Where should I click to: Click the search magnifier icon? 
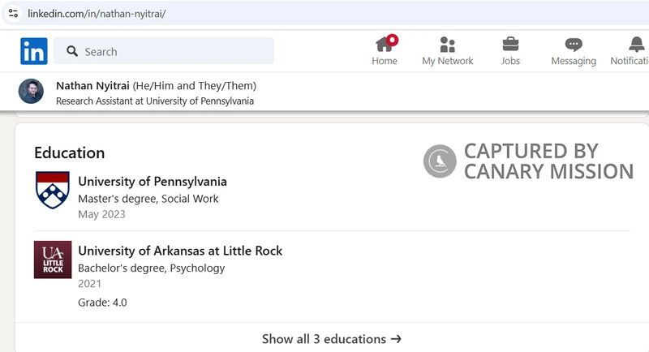click(x=72, y=51)
